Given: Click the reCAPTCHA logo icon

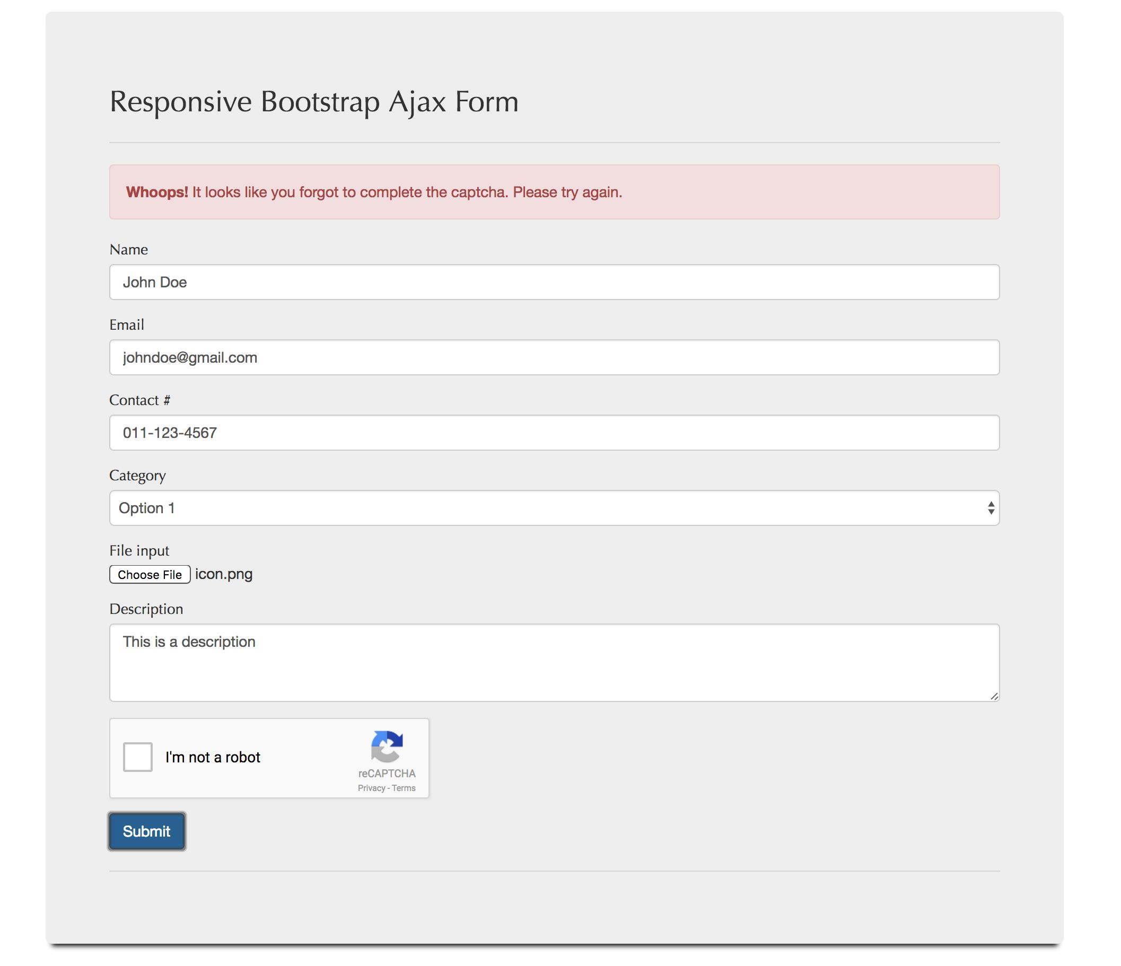Looking at the screenshot, I should [x=387, y=747].
